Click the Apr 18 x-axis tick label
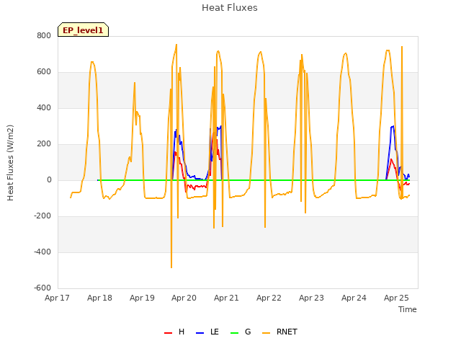This screenshot has width=461, height=346. (99, 298)
